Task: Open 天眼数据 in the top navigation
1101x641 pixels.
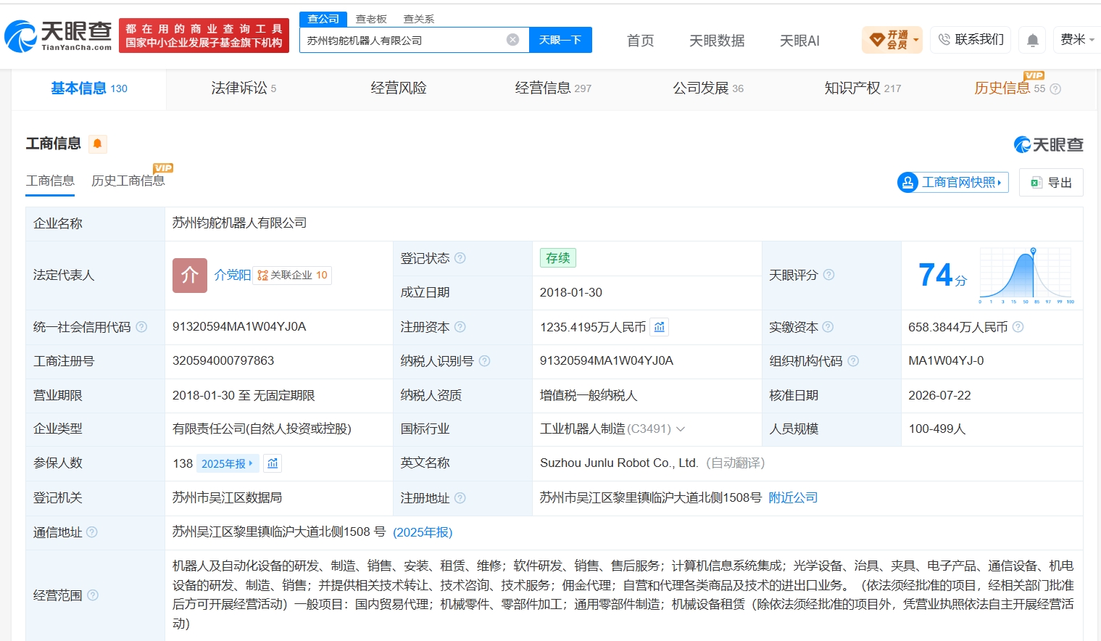Action: [717, 41]
